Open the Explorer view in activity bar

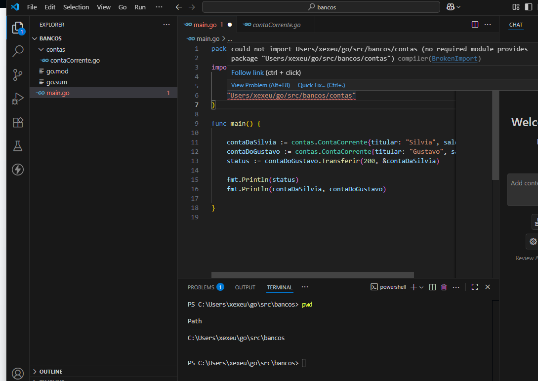pos(17,28)
